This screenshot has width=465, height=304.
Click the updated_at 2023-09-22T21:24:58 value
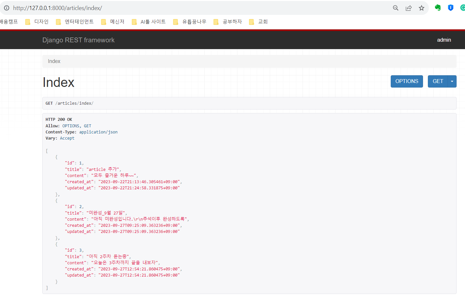(x=139, y=188)
